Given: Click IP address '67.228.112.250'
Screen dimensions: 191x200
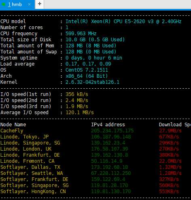Looking at the screenshot, I should click(111, 173).
